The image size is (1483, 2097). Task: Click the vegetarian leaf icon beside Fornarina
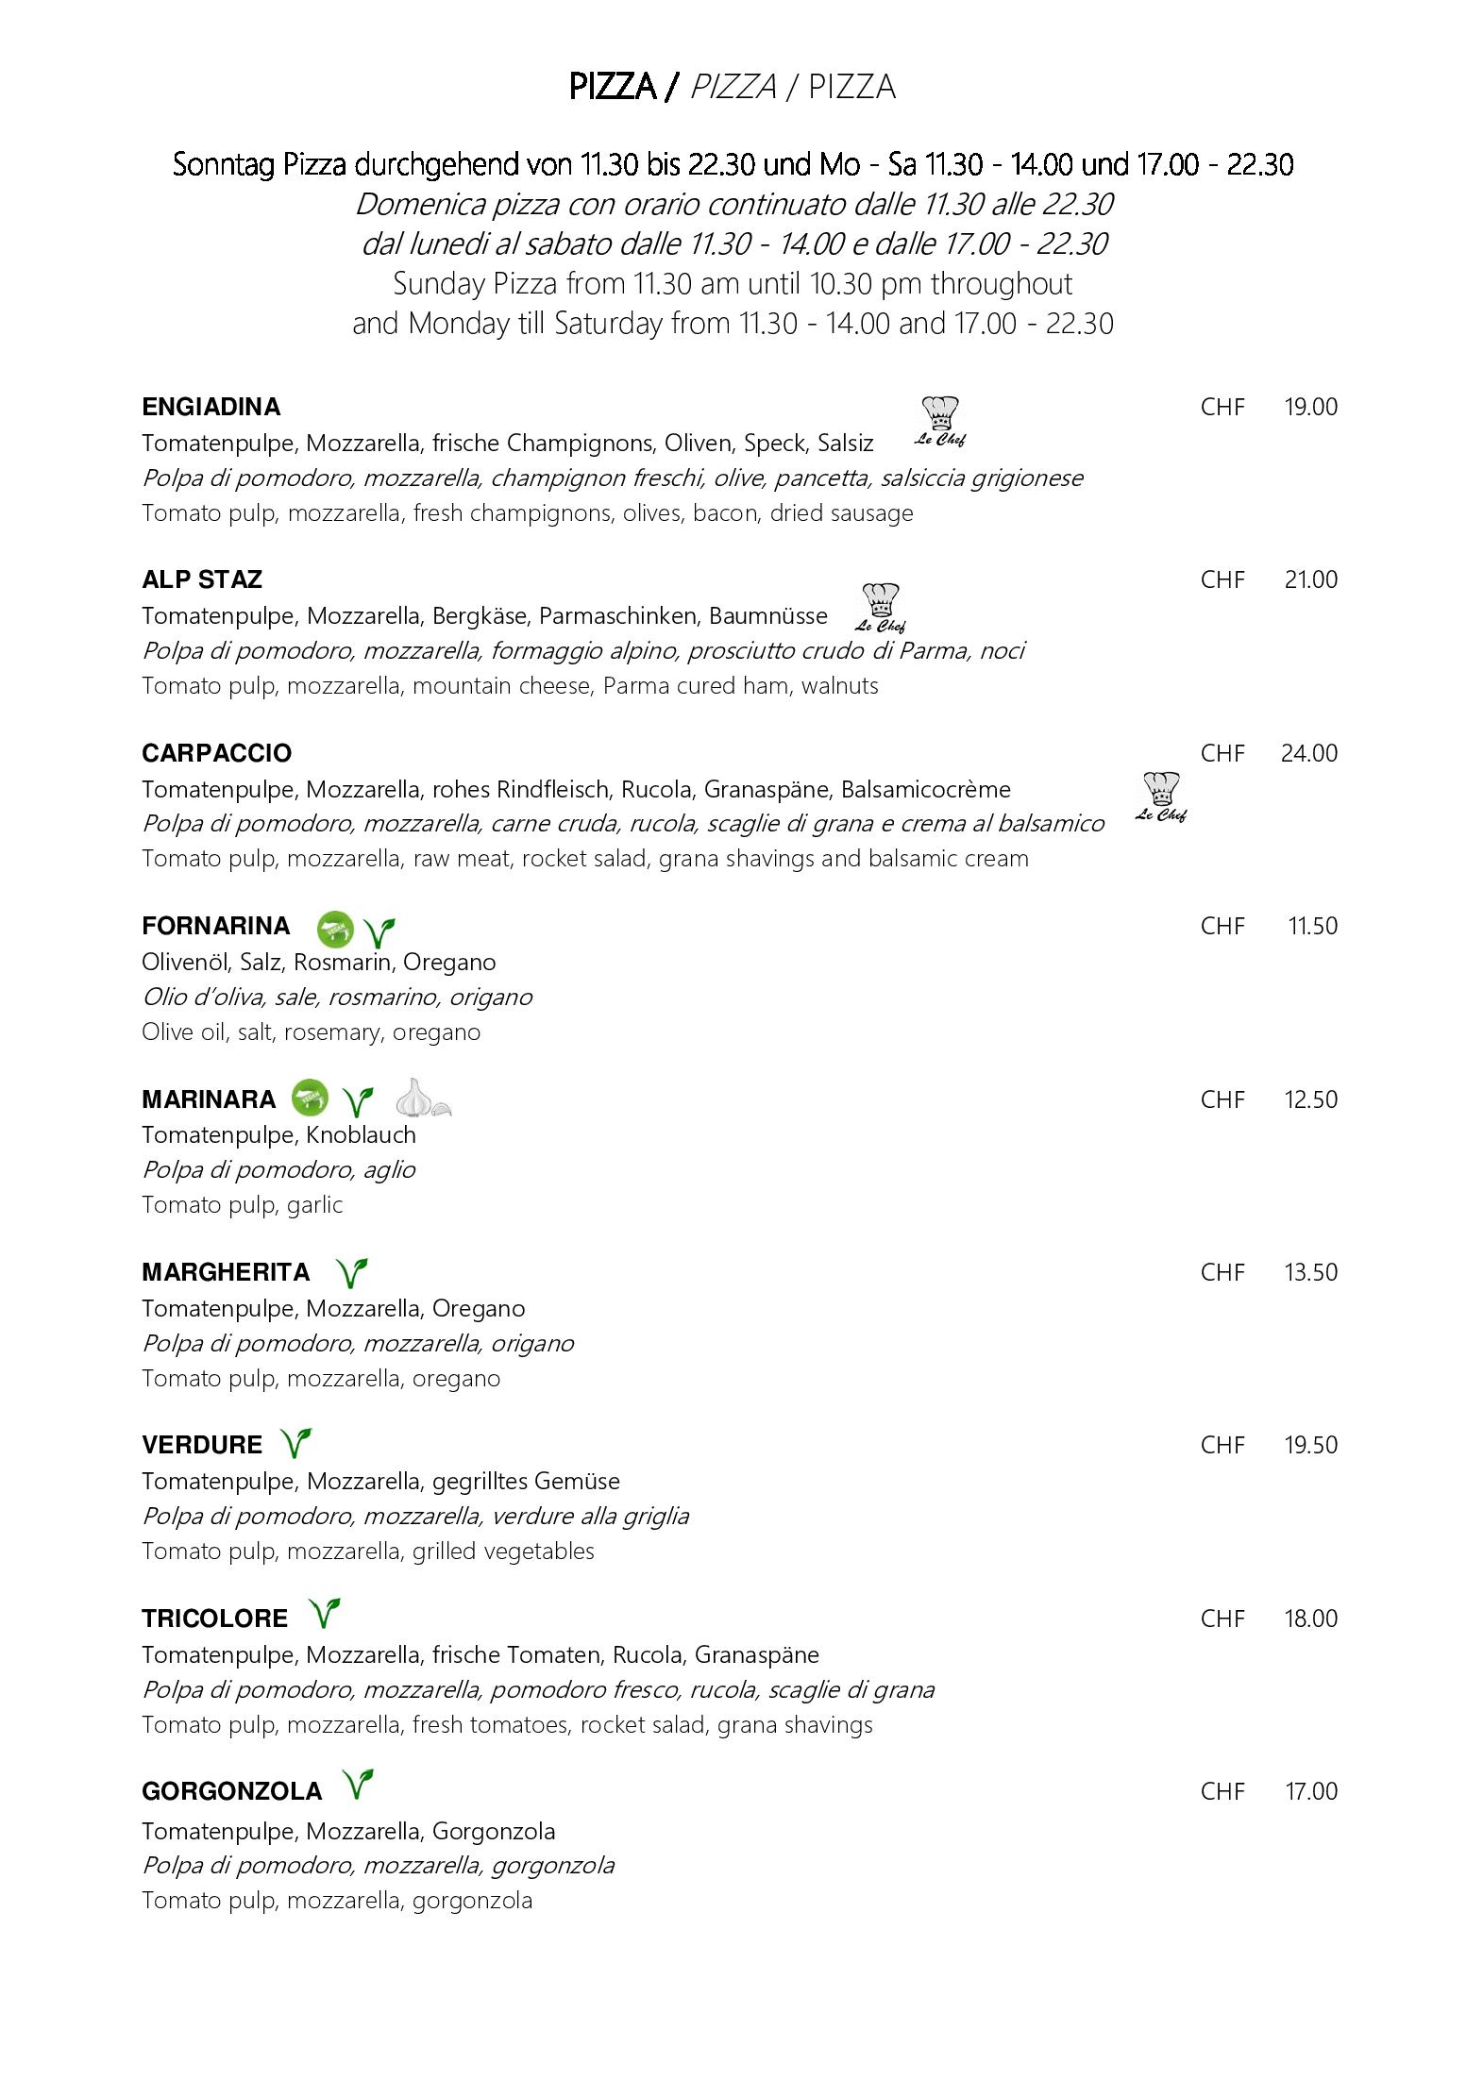click(x=379, y=932)
